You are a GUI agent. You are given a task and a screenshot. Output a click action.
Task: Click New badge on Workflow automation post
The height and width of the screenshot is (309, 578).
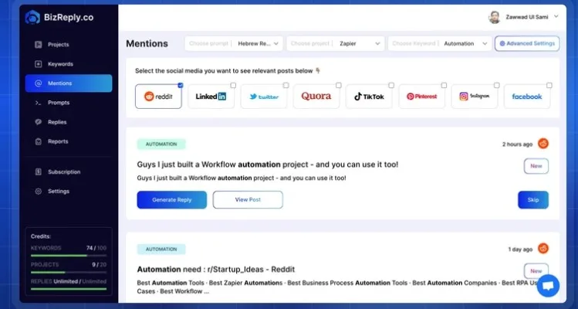click(x=536, y=166)
